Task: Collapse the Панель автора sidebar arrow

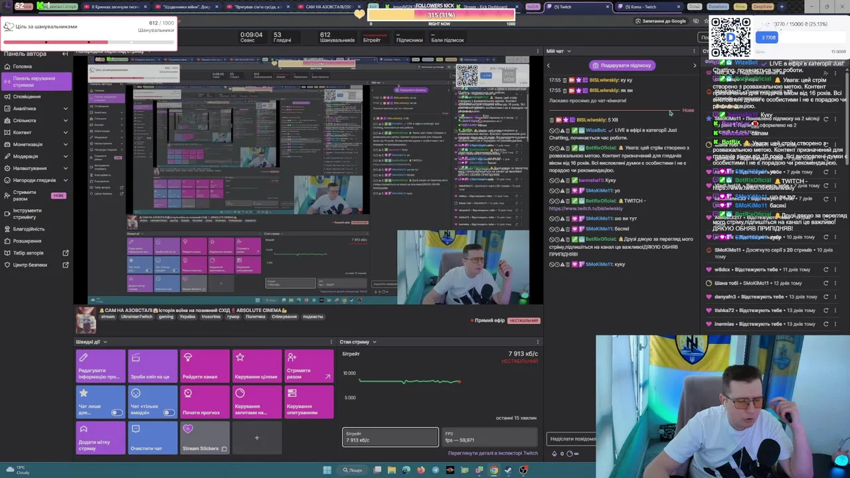Action: [x=64, y=54]
